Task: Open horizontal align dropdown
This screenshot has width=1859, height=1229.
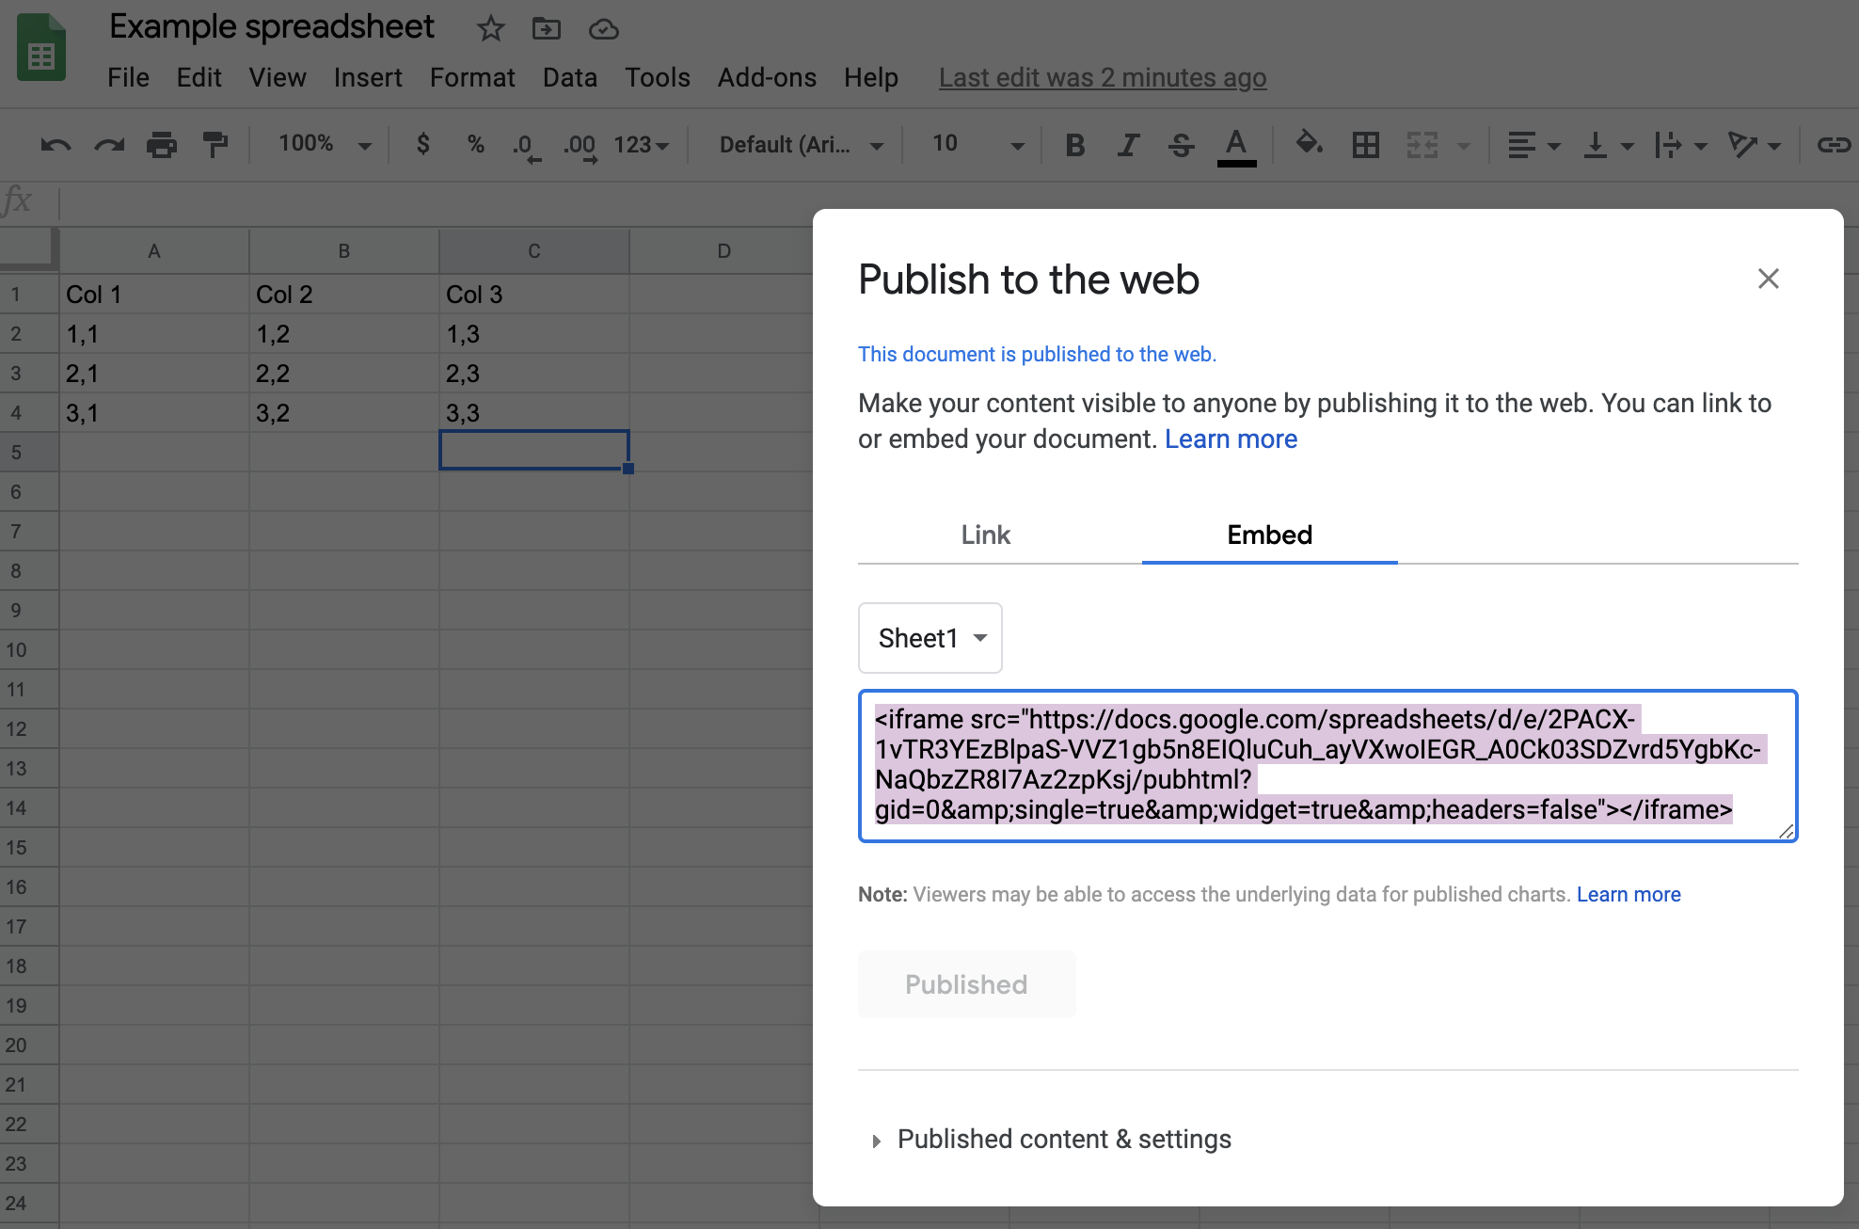Action: [1533, 145]
